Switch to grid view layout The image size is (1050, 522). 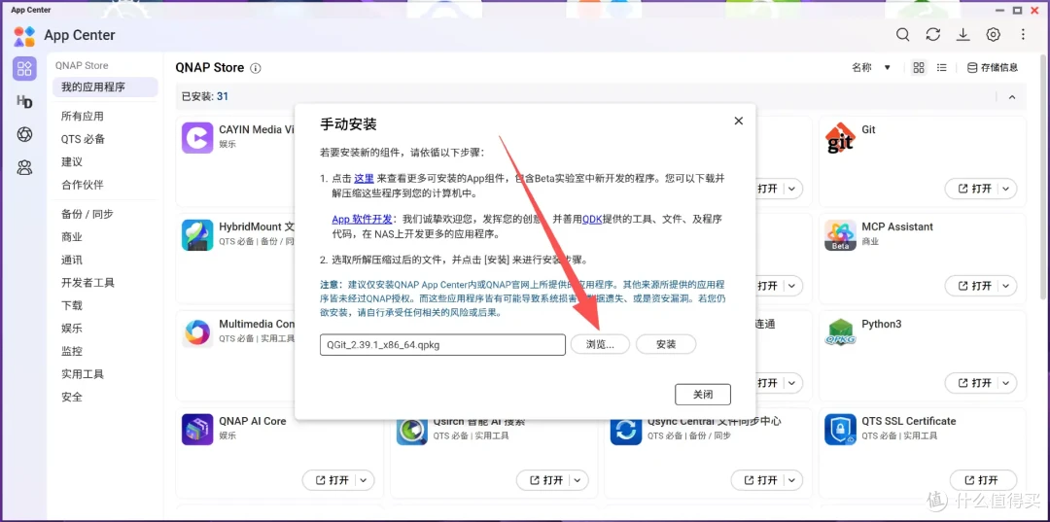coord(919,68)
